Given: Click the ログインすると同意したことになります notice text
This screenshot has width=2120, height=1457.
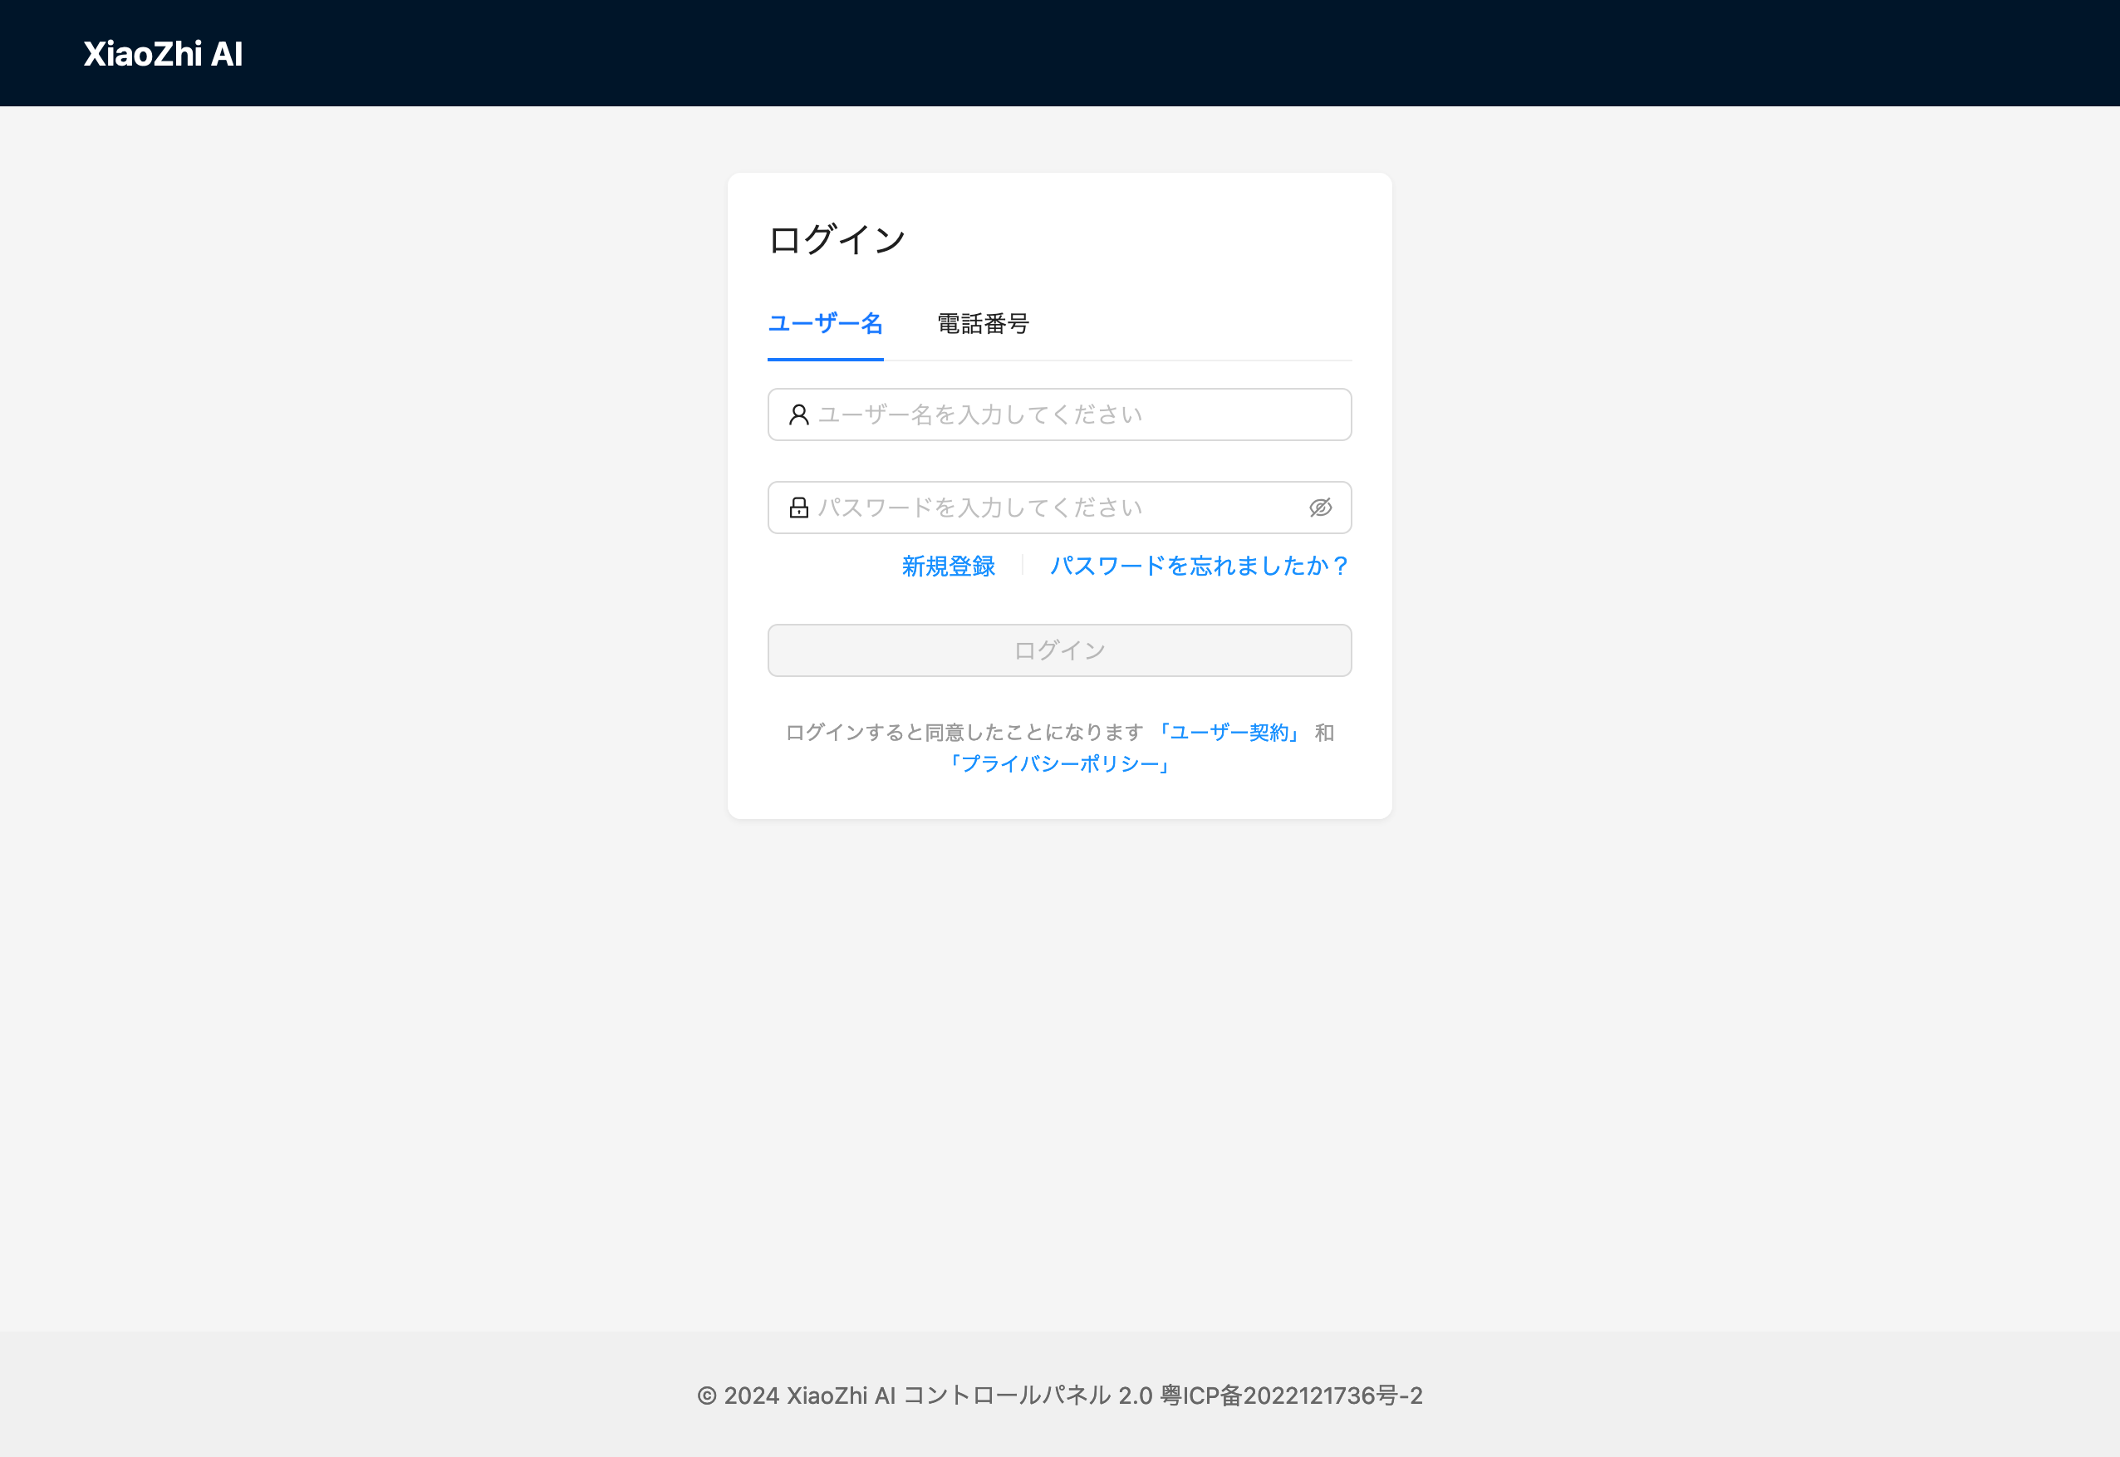Looking at the screenshot, I should 964,732.
